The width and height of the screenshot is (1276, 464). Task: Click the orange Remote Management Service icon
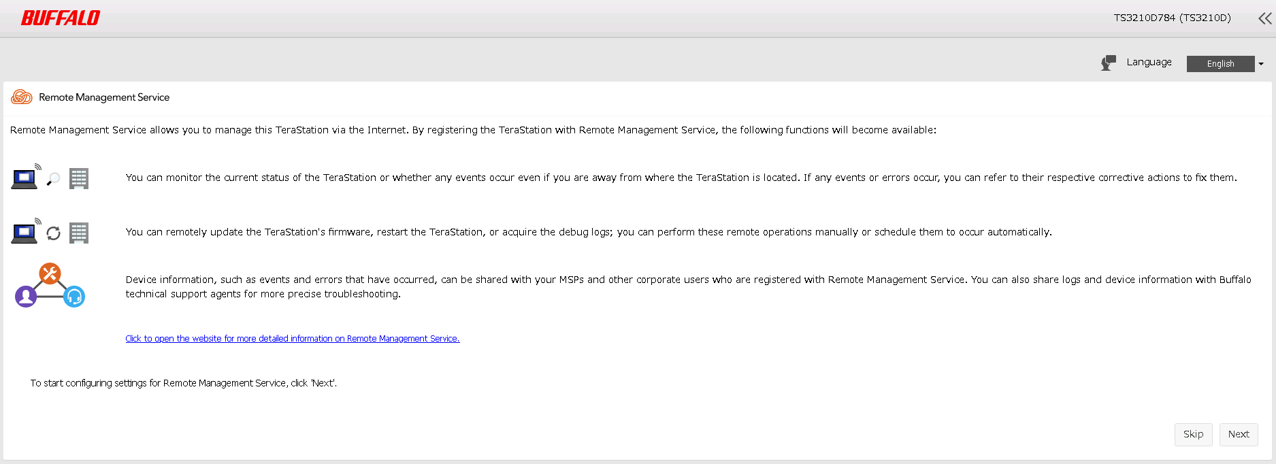pos(22,97)
